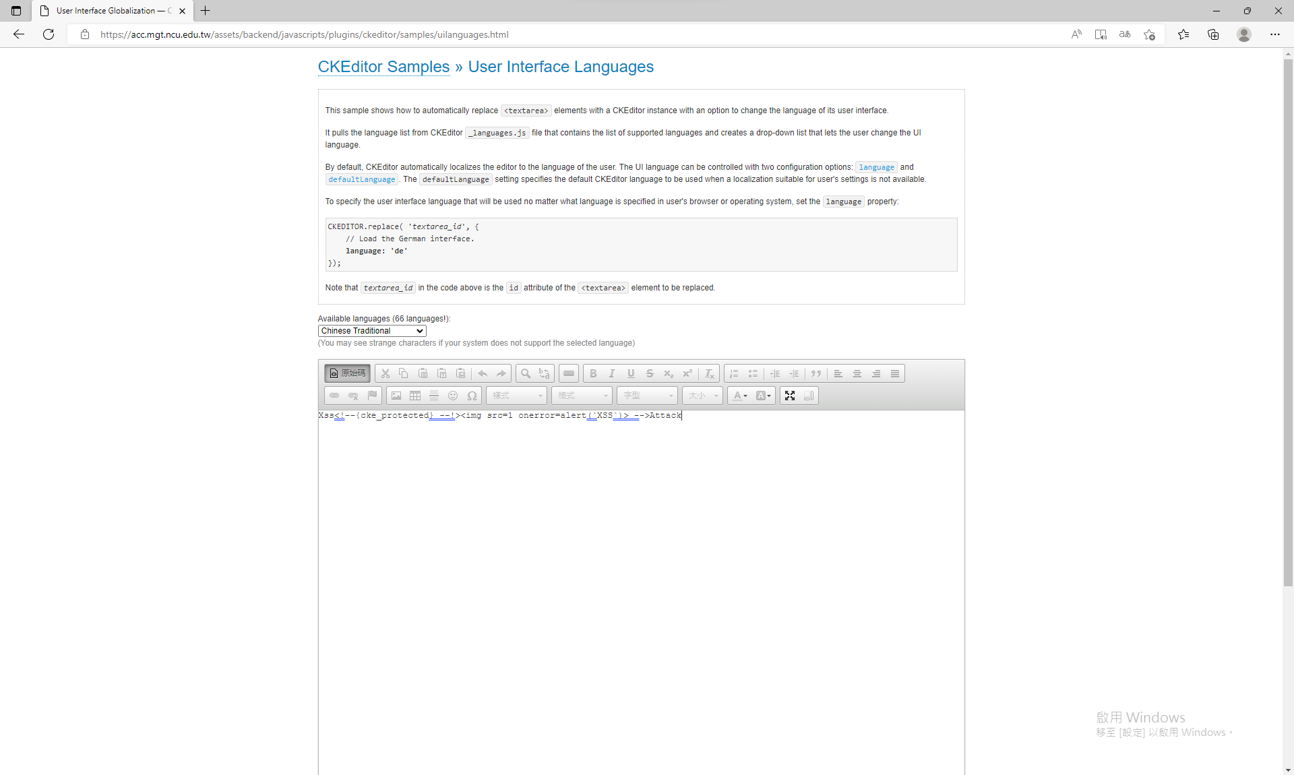1294x775 pixels.
Task: Open the 樣式 styles dropdown
Action: (x=517, y=396)
